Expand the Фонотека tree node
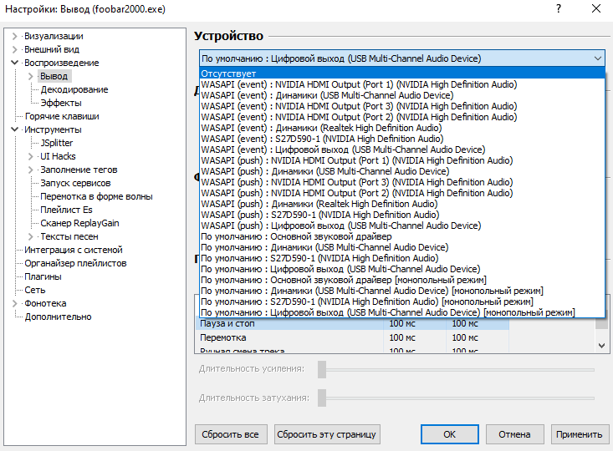The height and width of the screenshot is (451, 613). pyautogui.click(x=15, y=303)
